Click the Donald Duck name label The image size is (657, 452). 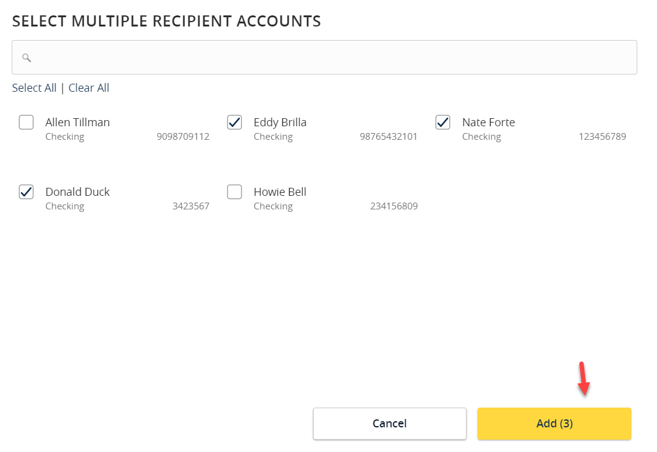pos(78,192)
